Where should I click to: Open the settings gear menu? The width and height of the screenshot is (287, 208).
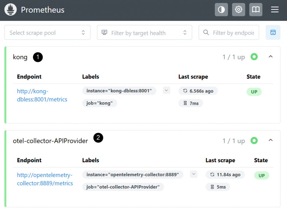click(239, 10)
